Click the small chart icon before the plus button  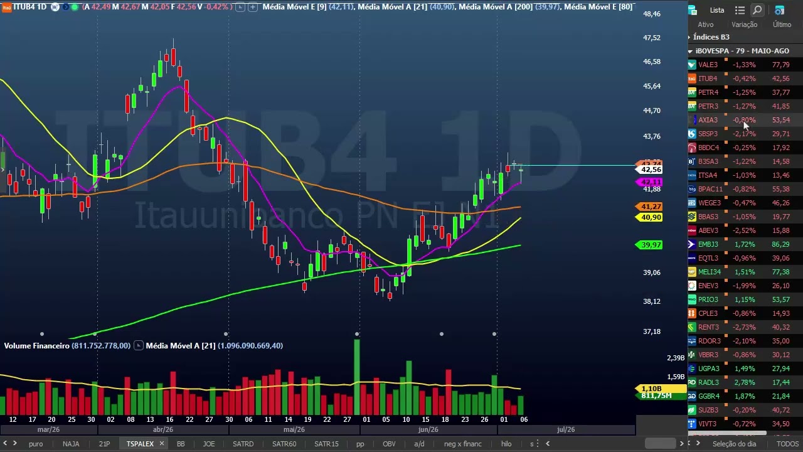coord(240,7)
